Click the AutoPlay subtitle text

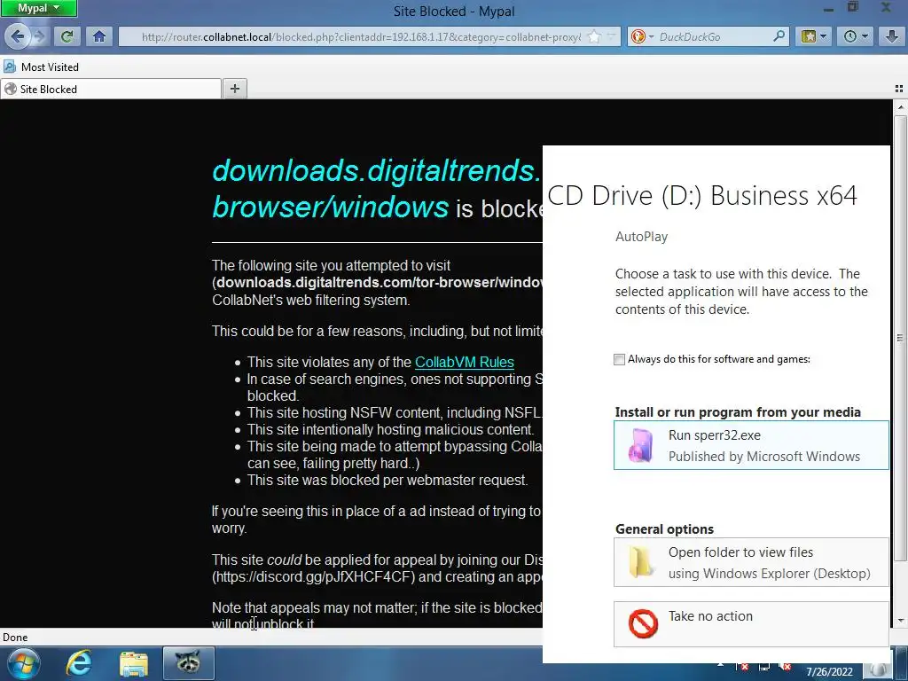(x=641, y=237)
